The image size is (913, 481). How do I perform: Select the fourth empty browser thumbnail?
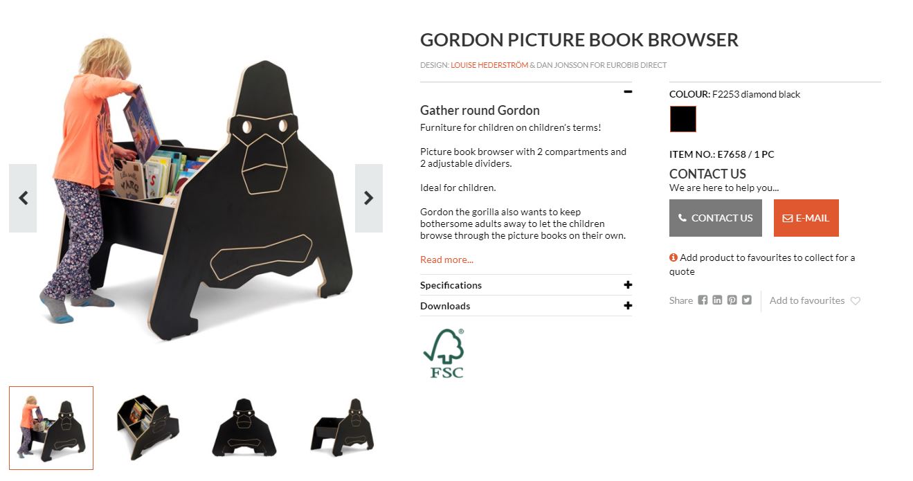(341, 428)
